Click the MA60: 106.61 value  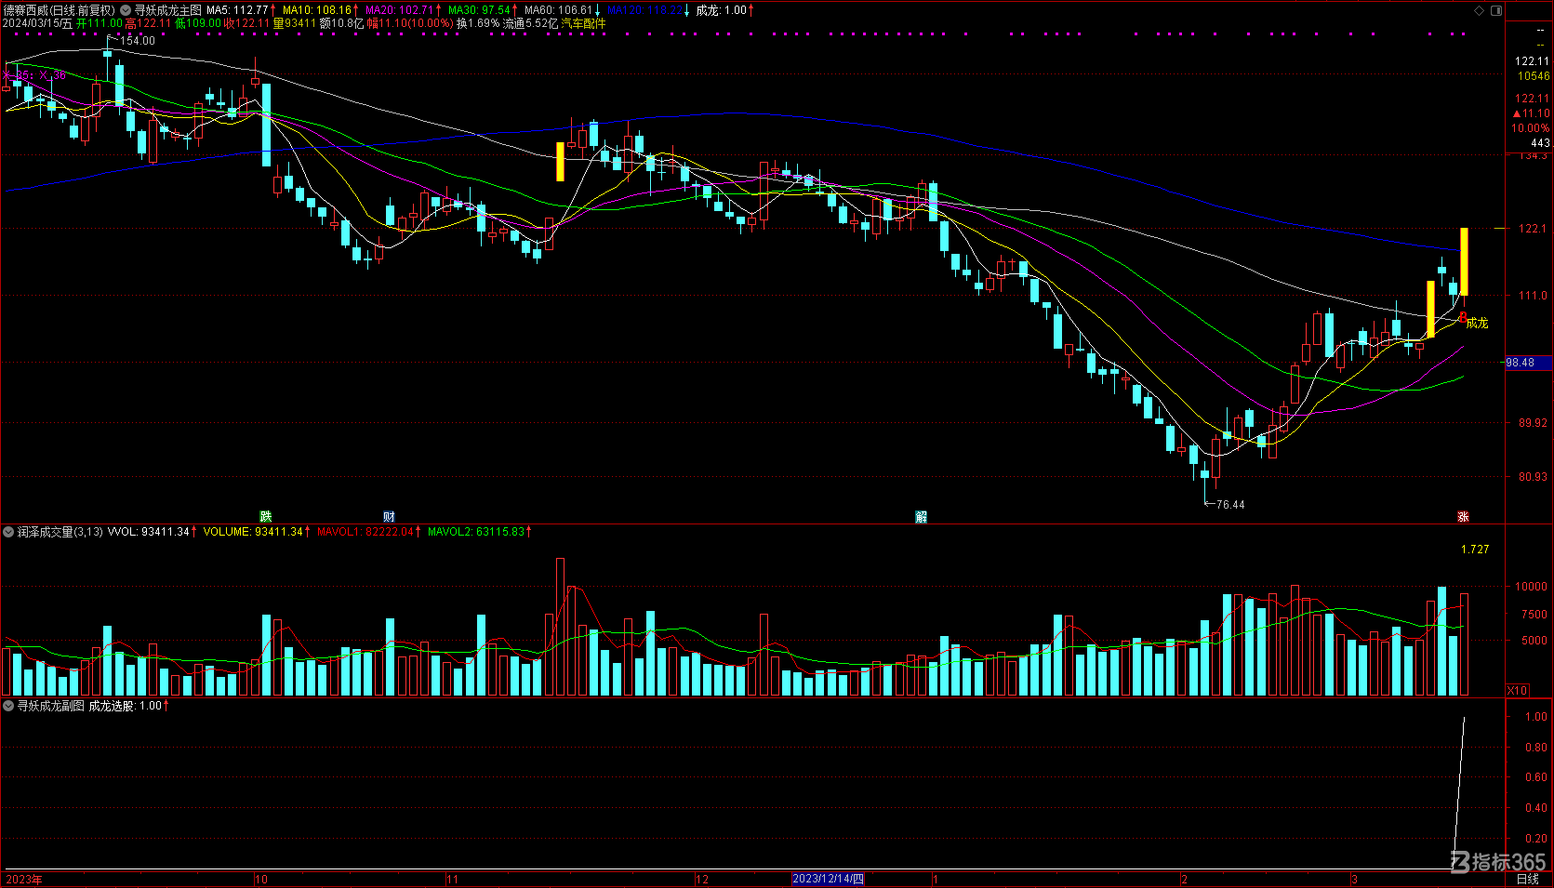[x=558, y=10]
